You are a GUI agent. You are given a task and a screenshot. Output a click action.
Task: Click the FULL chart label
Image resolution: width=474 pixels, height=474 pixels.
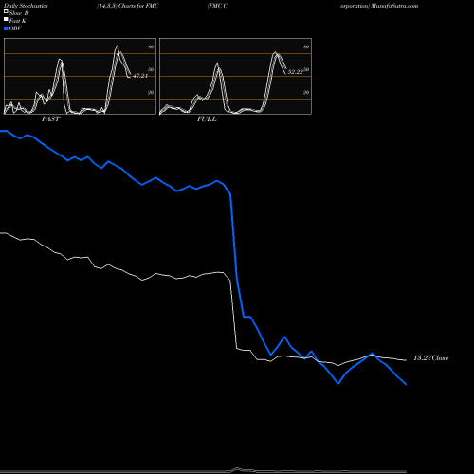tap(207, 119)
